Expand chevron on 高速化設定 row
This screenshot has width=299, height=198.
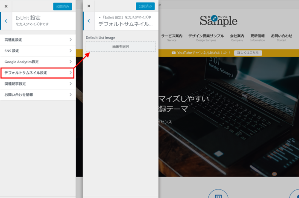[x=70, y=39]
